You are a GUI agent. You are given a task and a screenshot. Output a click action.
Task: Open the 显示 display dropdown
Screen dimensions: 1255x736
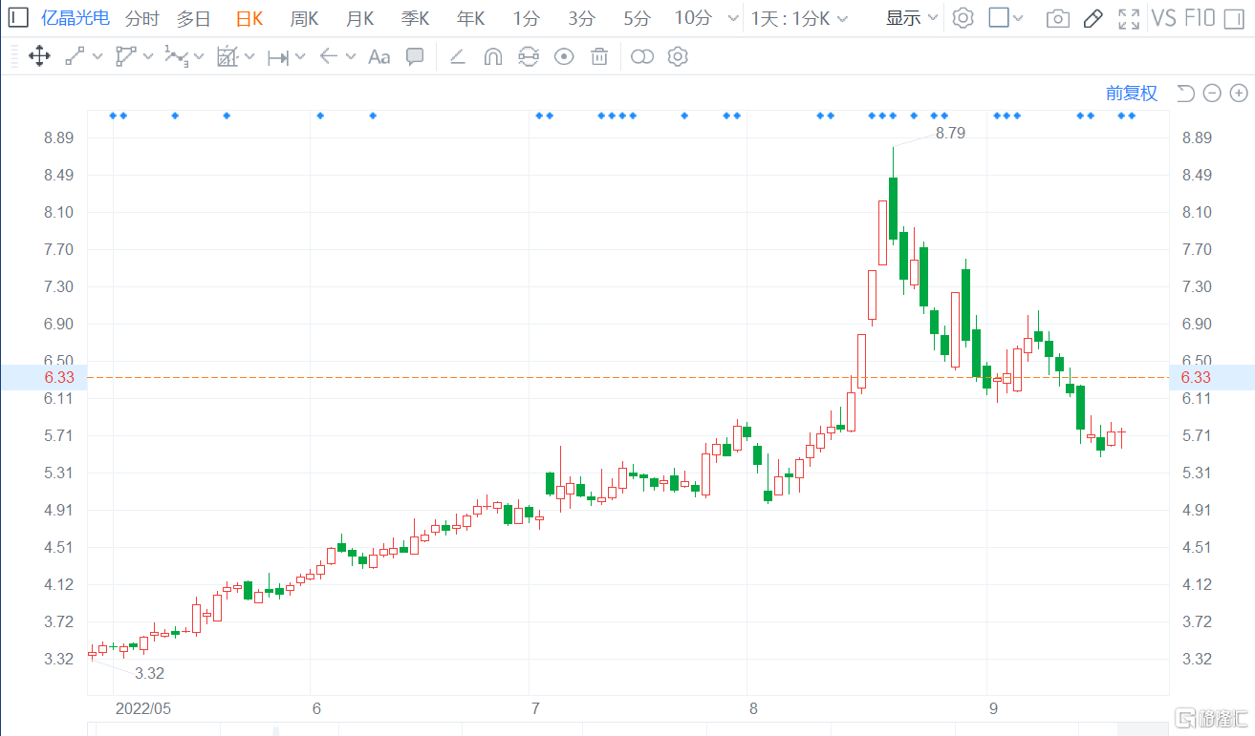point(912,18)
